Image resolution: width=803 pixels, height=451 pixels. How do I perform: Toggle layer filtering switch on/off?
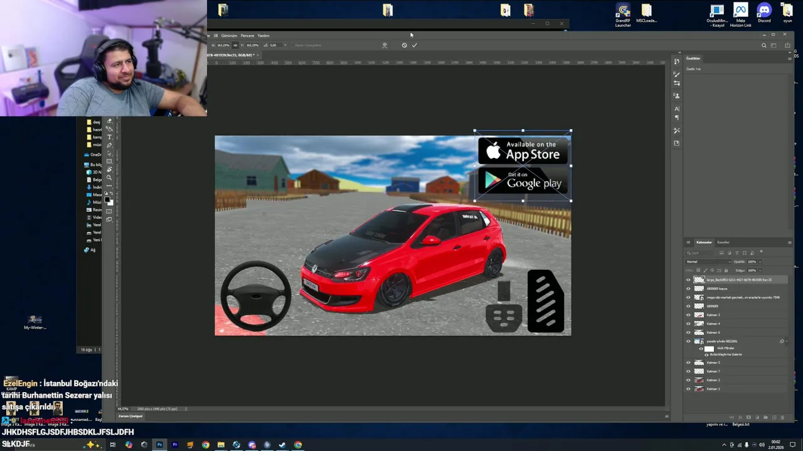761,251
